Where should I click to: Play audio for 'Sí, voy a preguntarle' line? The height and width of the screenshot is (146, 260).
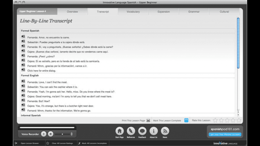23,46
